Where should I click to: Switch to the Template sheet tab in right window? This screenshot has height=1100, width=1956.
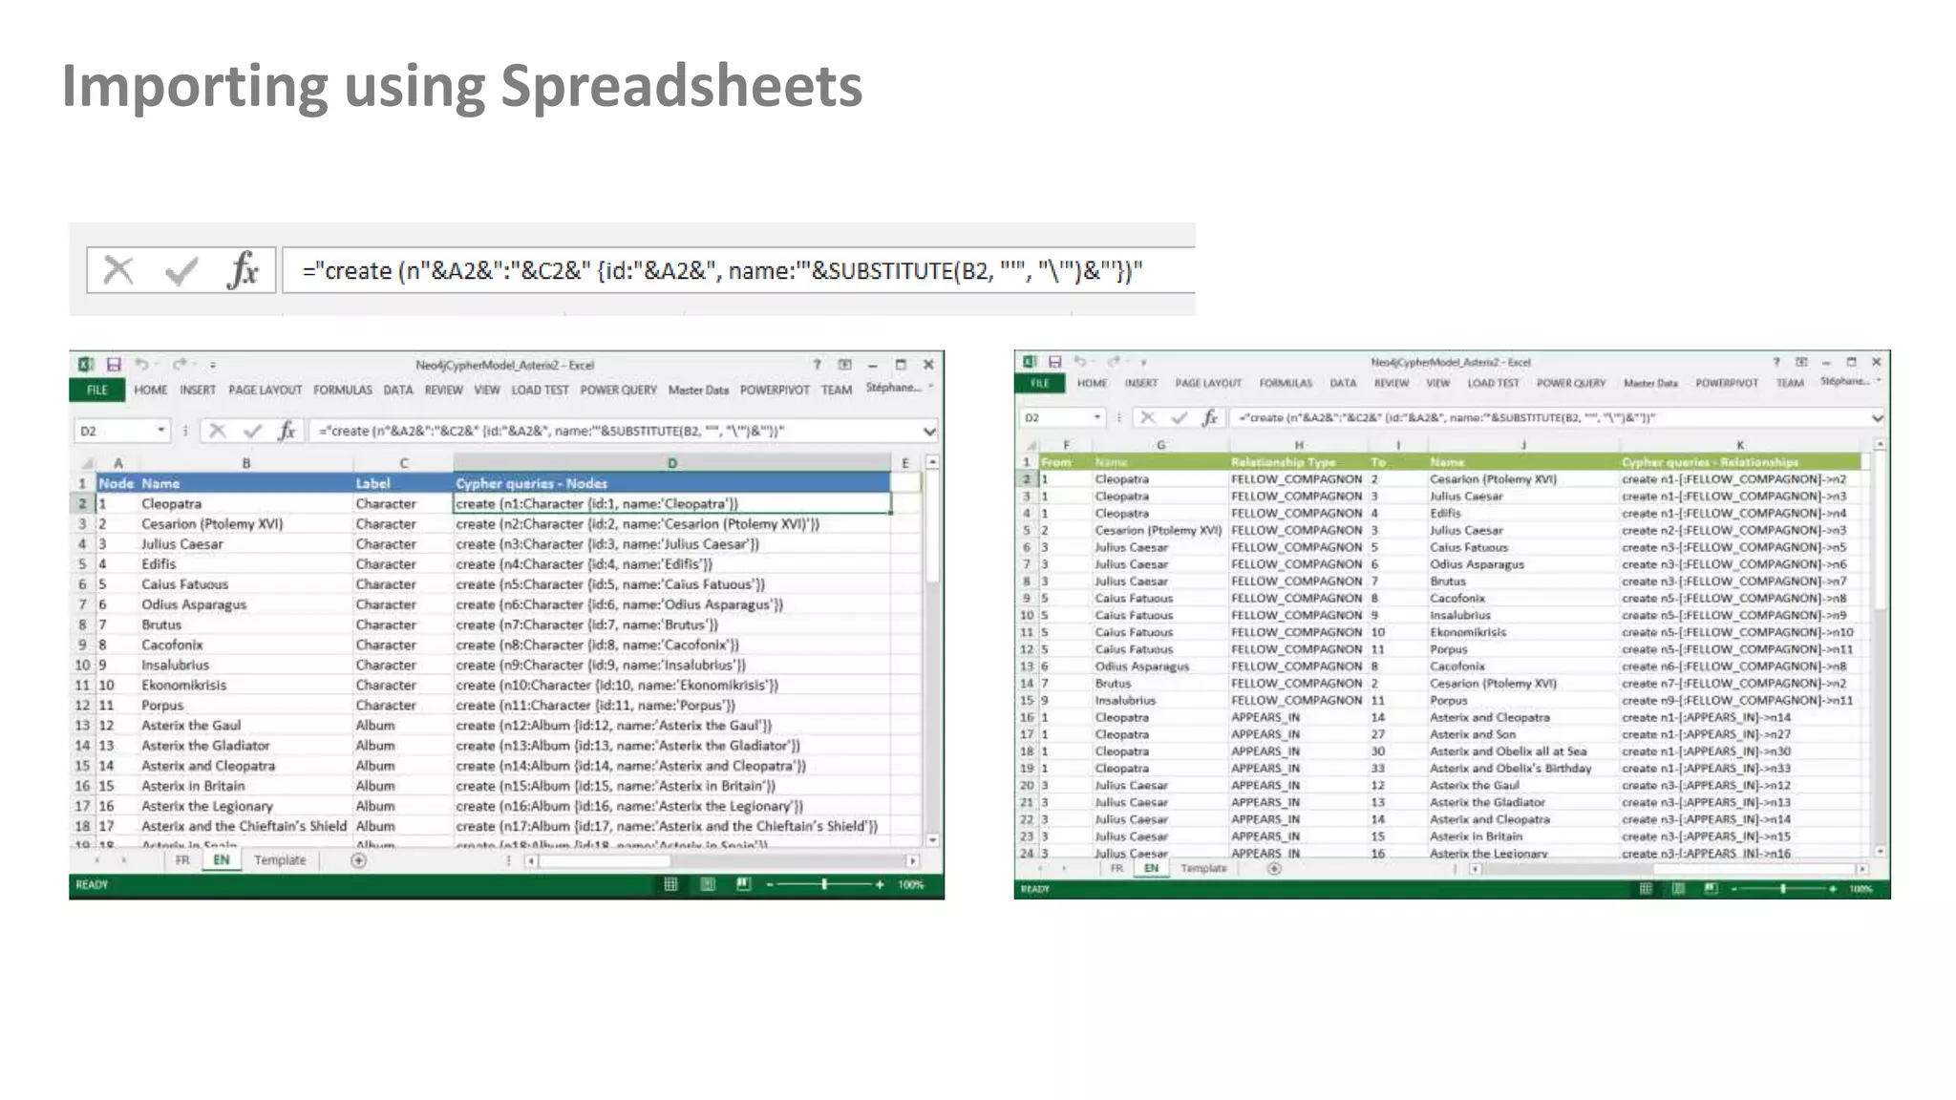(1203, 868)
